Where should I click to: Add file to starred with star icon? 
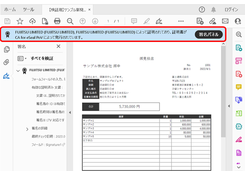(20, 21)
